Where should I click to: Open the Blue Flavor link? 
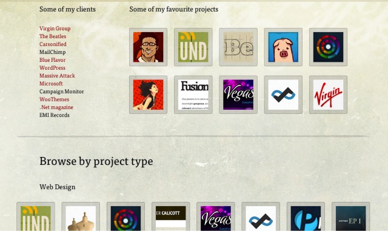(53, 60)
